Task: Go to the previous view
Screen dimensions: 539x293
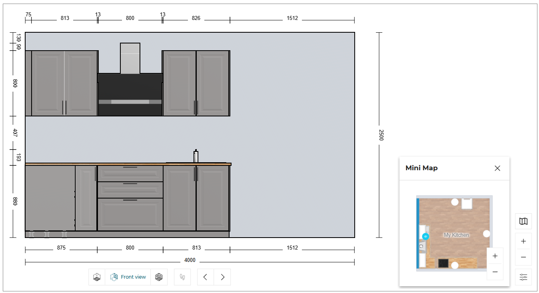Action: point(205,277)
